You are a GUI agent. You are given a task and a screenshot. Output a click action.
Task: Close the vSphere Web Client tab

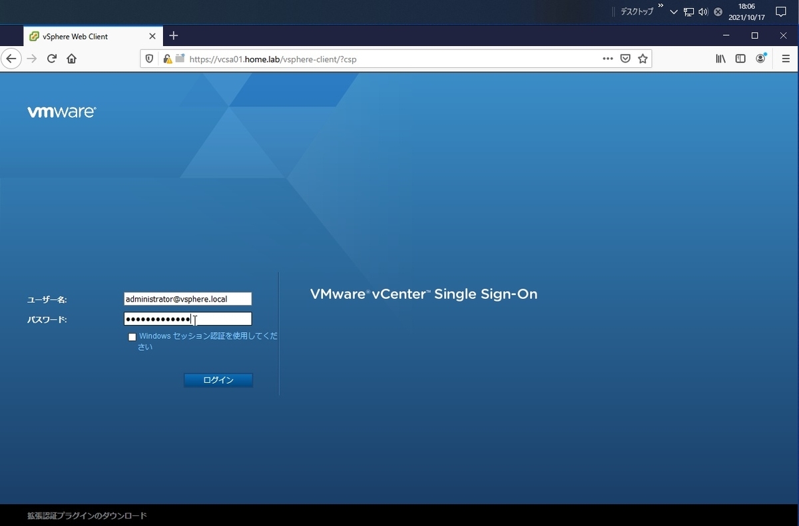[x=152, y=37]
